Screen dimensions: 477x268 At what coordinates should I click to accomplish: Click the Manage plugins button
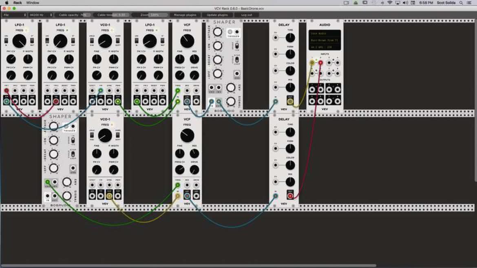185,15
